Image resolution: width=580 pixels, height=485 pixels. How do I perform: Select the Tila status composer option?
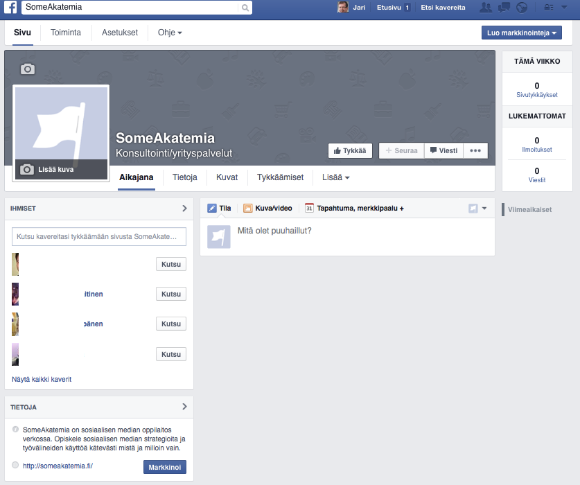pos(219,208)
